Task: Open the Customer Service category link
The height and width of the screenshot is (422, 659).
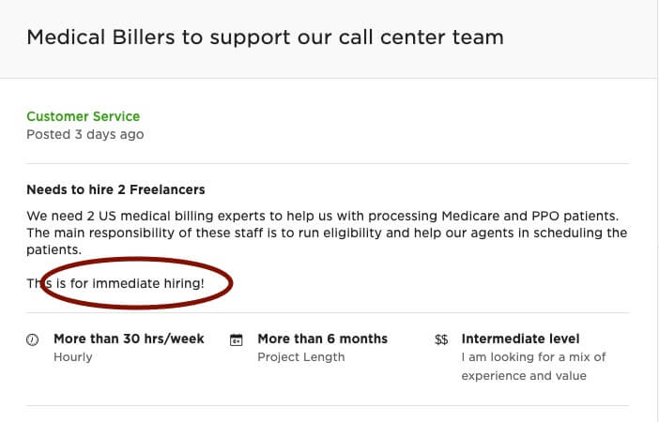Action: (84, 116)
